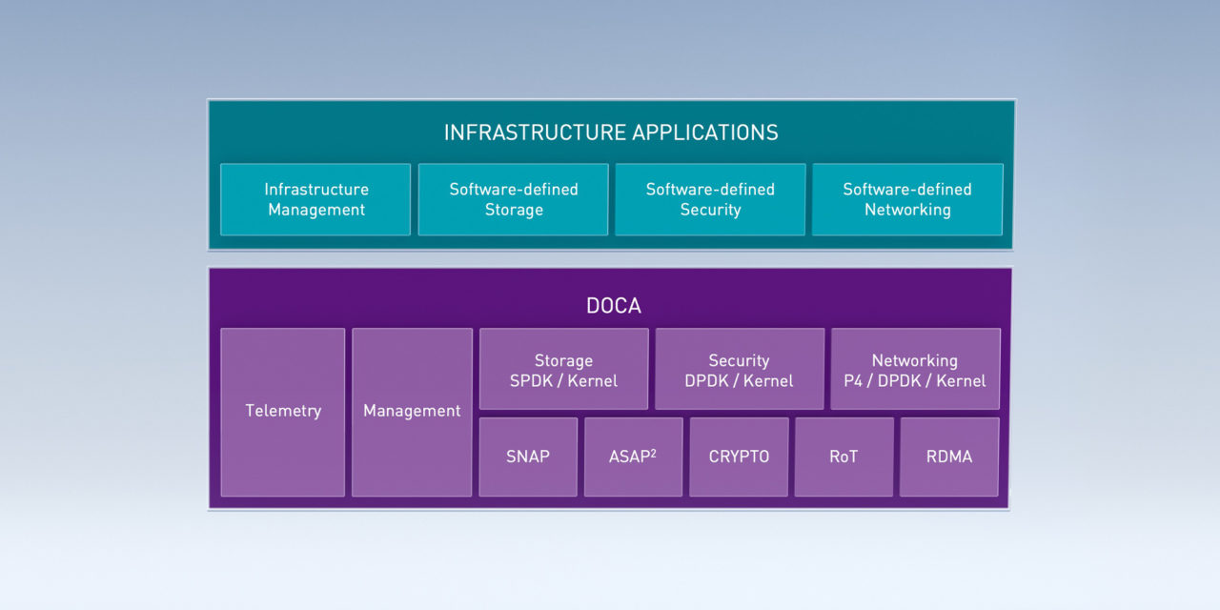Click the ASAP² tile
The height and width of the screenshot is (610, 1220).
pos(633,457)
